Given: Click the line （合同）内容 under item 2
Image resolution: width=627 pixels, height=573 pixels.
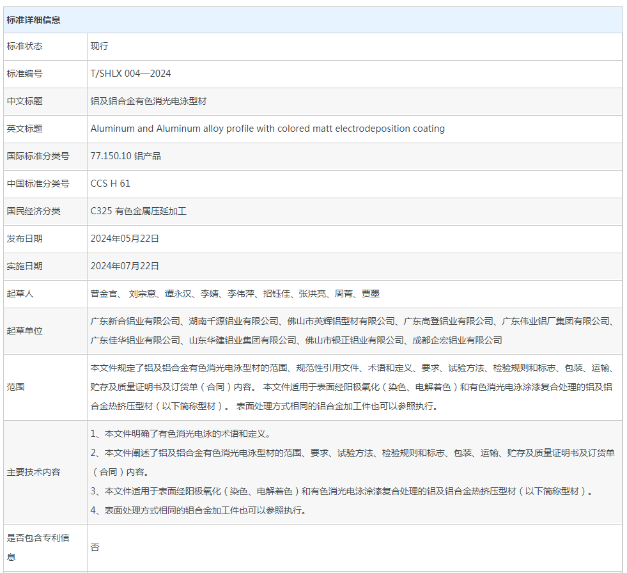Looking at the screenshot, I should point(121,472).
